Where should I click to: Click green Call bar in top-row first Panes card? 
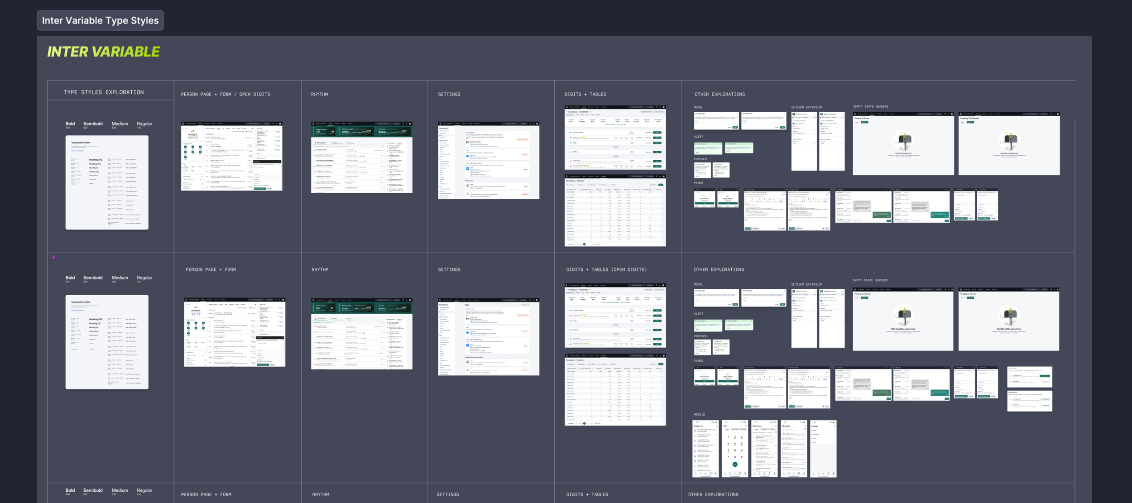[x=705, y=204]
